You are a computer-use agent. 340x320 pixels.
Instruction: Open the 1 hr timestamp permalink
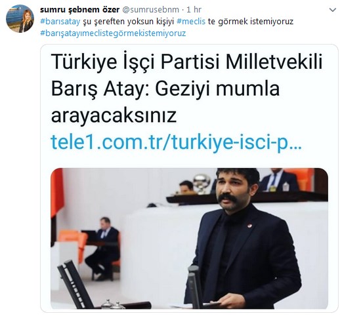[194, 10]
